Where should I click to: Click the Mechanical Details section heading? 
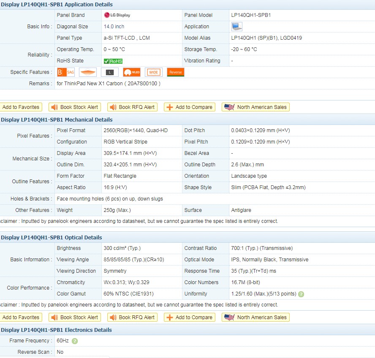[57, 120]
